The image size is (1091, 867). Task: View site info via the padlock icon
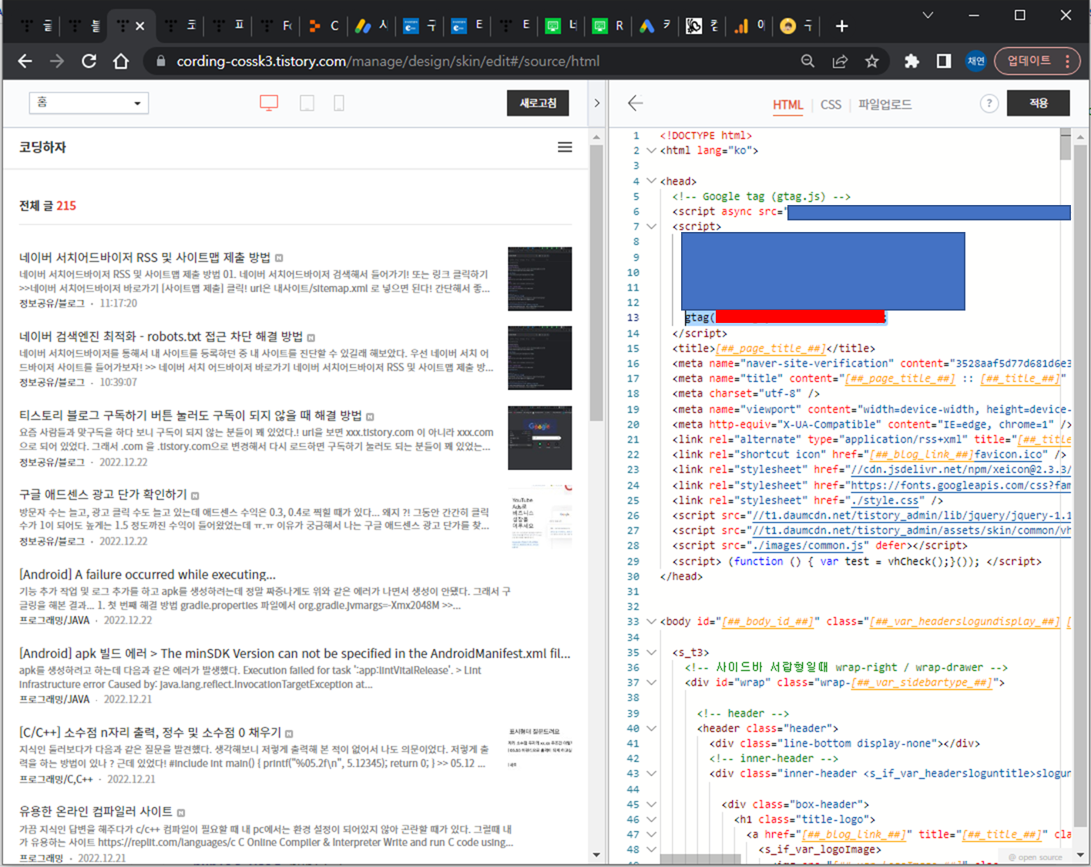[161, 61]
